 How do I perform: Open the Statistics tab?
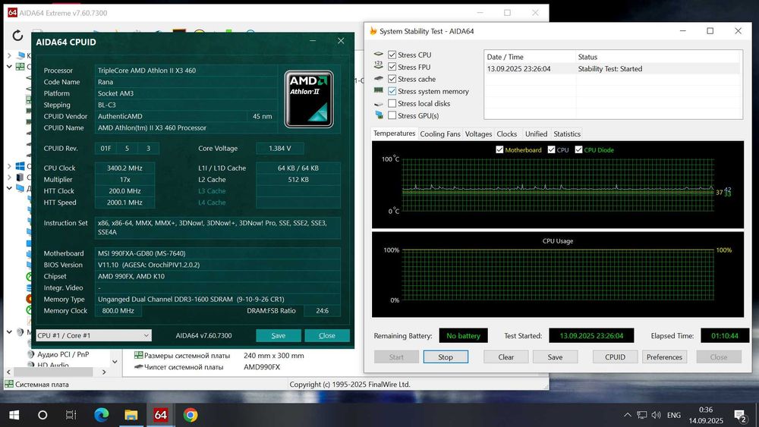tap(567, 134)
